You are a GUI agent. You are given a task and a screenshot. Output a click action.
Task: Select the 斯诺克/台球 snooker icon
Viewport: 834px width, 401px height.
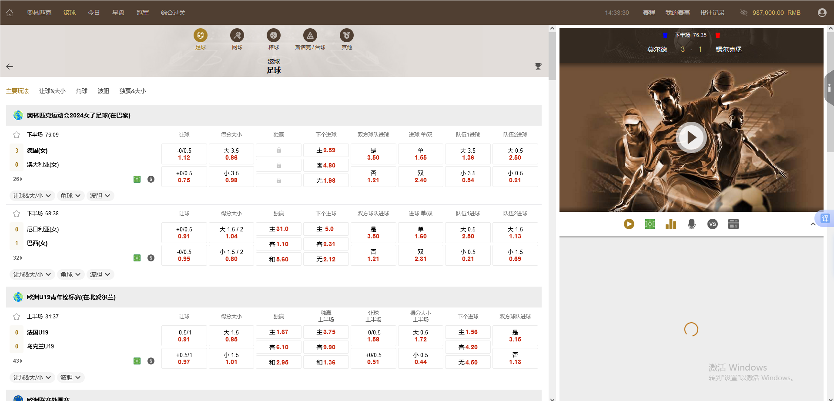point(310,35)
